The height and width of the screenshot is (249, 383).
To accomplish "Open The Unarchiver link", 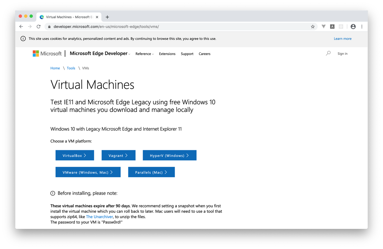I will 100,217.
